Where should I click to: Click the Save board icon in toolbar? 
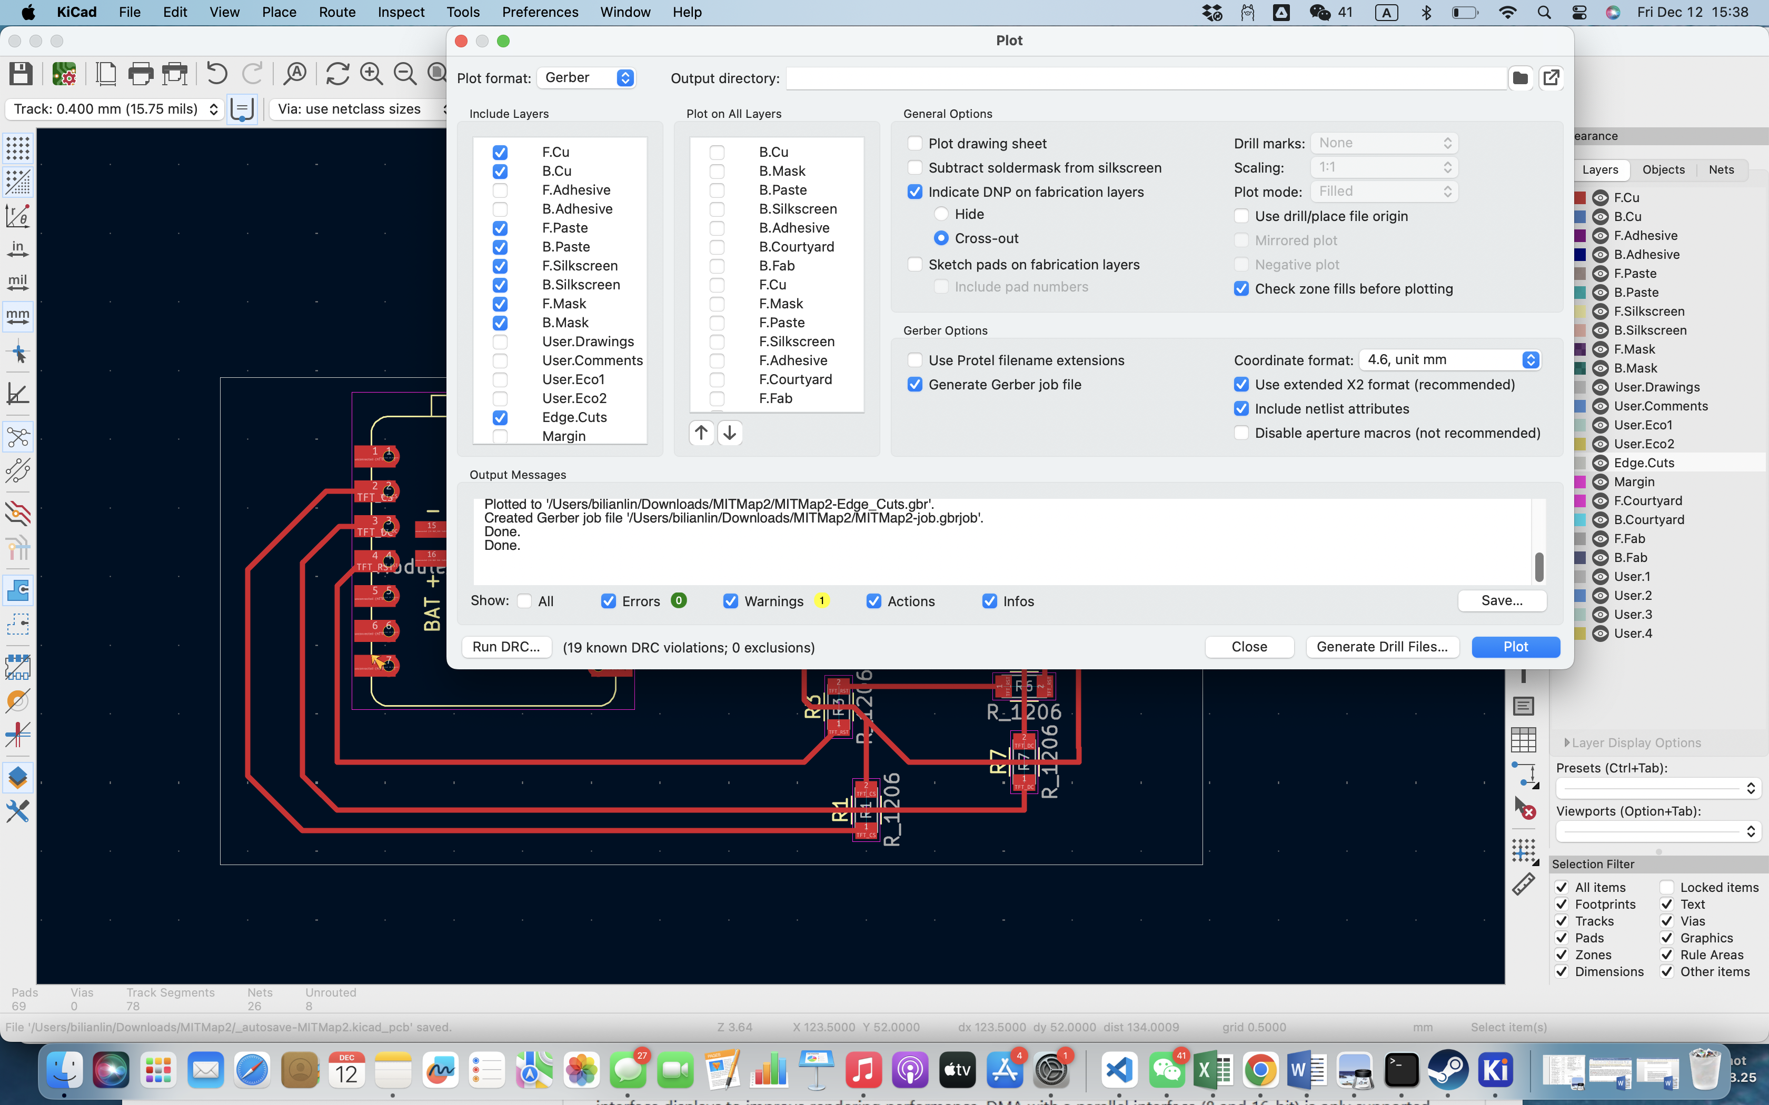21,73
